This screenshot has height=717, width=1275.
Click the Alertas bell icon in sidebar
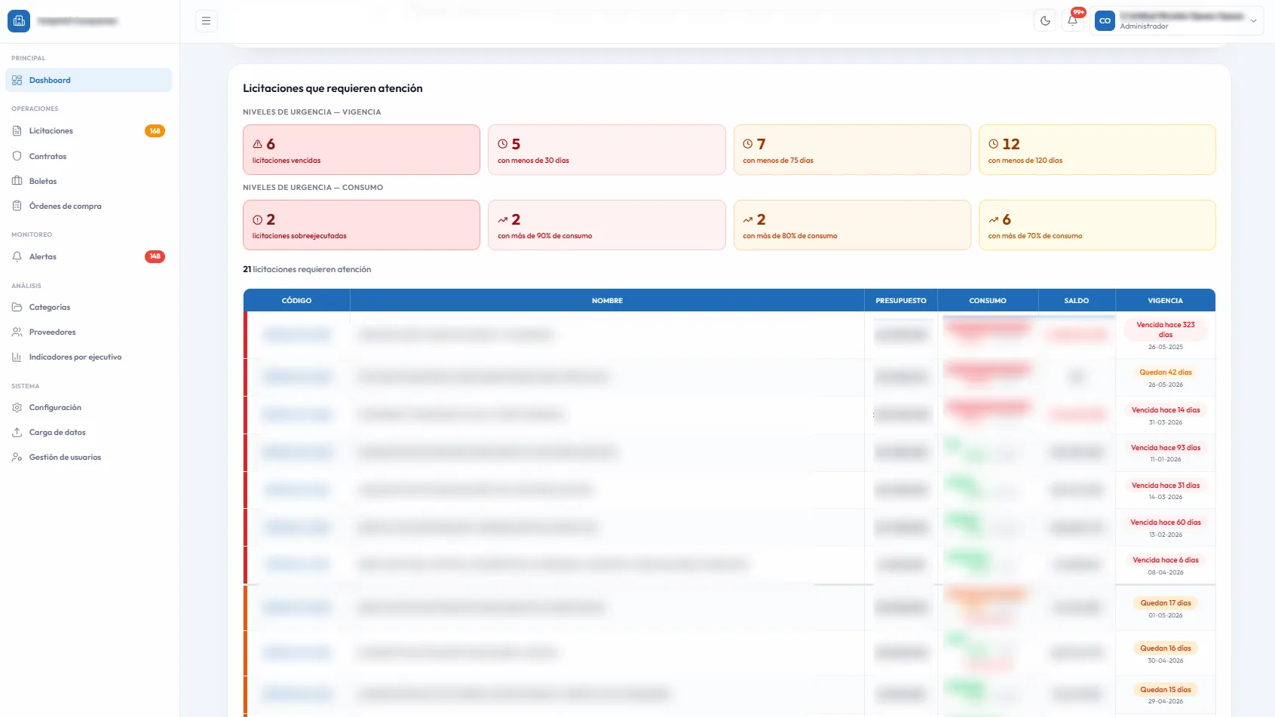(x=17, y=256)
